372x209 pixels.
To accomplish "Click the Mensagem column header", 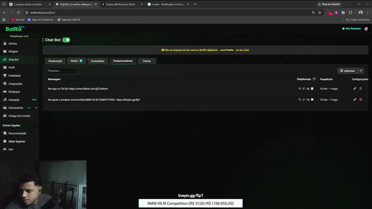I will [x=54, y=79].
